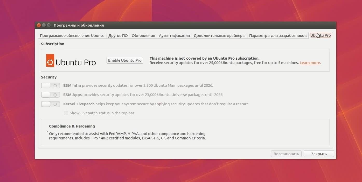Switch to the Другое ПО tab
Viewport: 362px width, 182px height.
coord(118,36)
